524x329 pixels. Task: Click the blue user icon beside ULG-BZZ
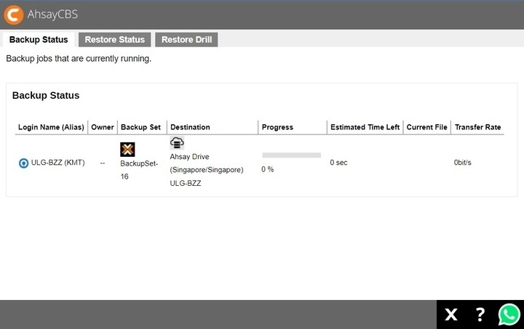click(x=23, y=163)
